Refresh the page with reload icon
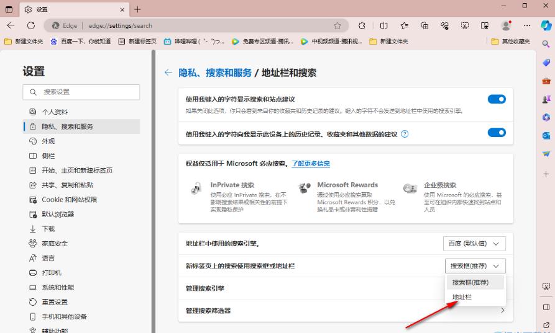 pos(31,25)
